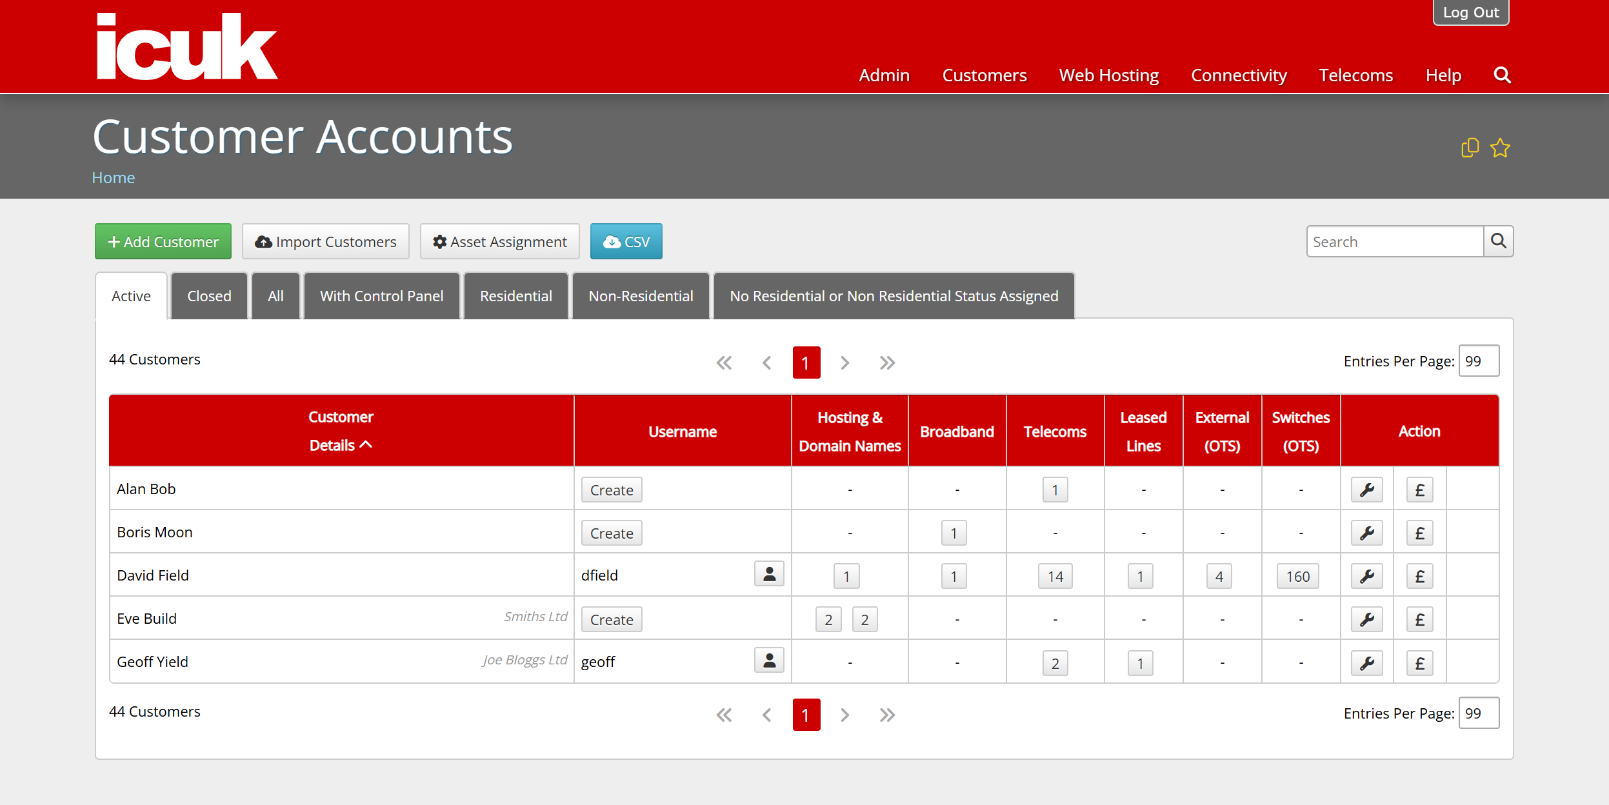Go to first page in top pagination
Screen dimensions: 1609x805
coord(724,363)
